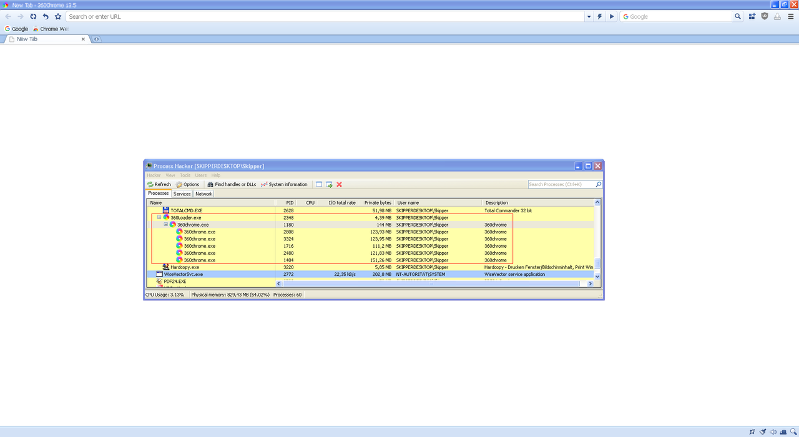Open the new tab plus button
The image size is (799, 437).
[96, 39]
